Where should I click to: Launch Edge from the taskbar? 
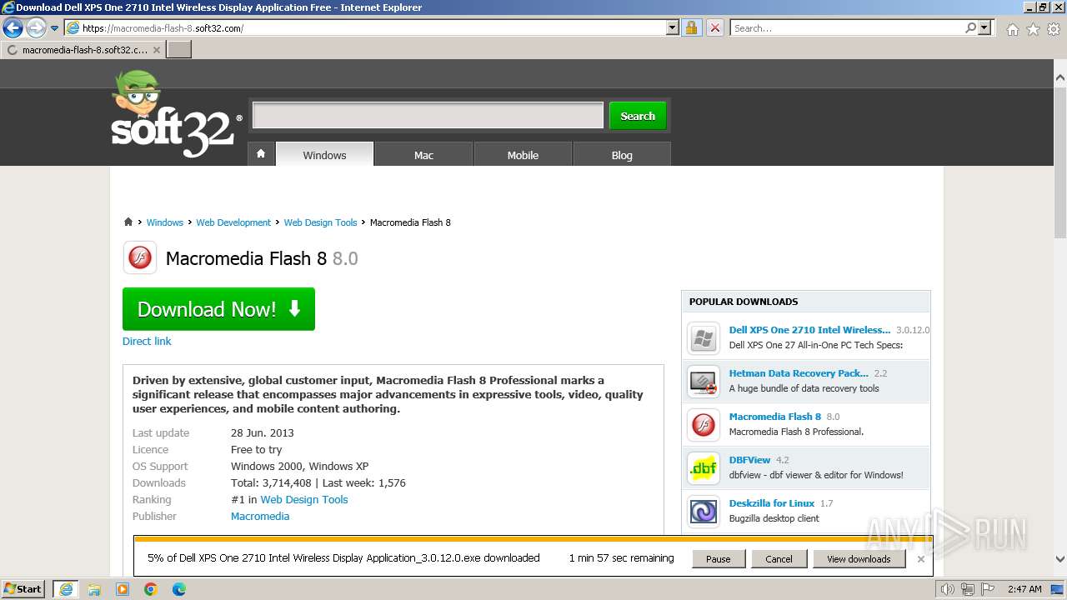click(x=179, y=589)
